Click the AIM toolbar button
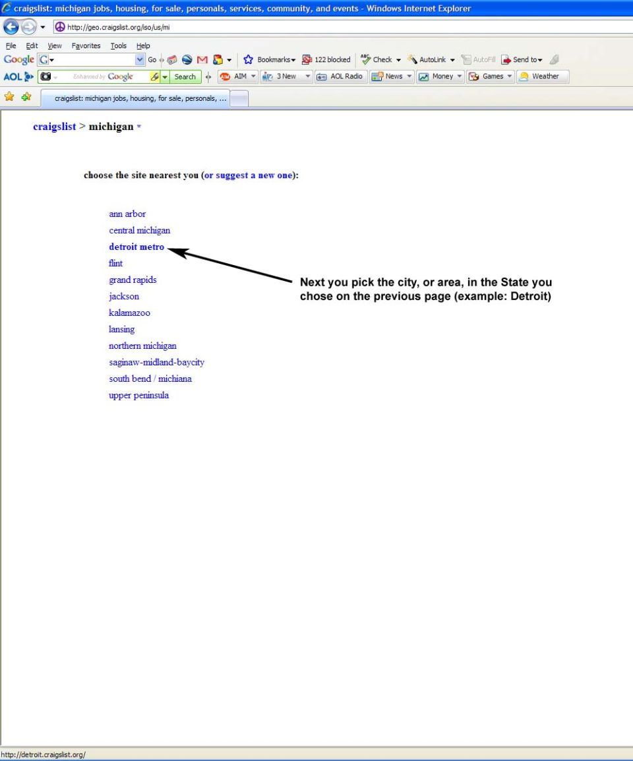The height and width of the screenshot is (761, 633). (238, 76)
